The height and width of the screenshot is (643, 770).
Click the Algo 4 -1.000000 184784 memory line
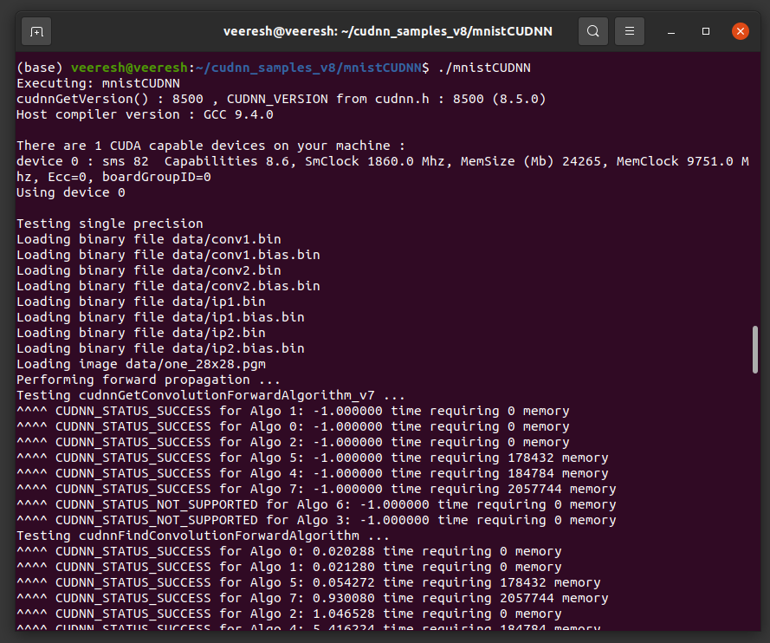[313, 473]
